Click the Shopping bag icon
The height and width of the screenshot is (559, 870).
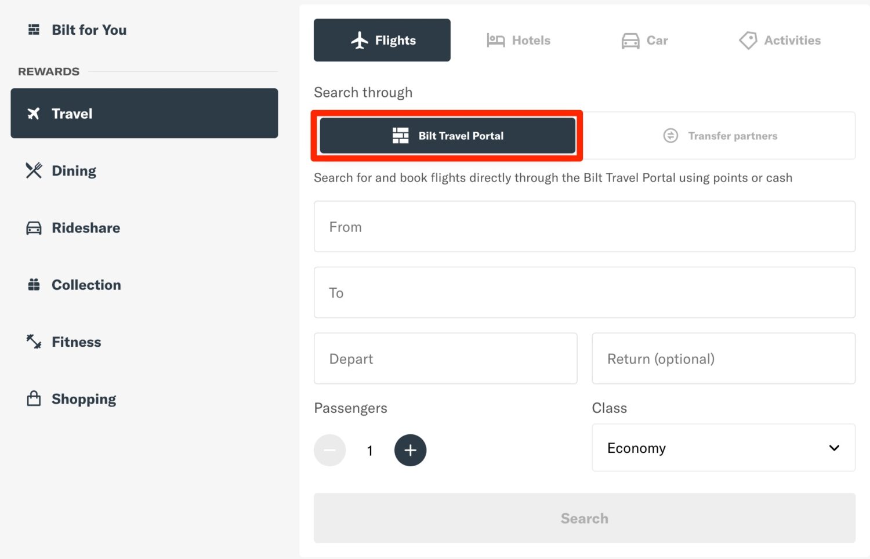33,398
